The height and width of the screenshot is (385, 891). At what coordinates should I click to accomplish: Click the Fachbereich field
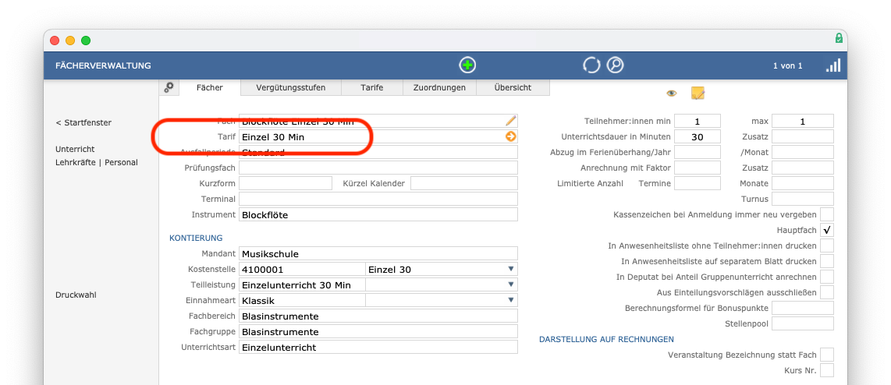tap(378, 316)
